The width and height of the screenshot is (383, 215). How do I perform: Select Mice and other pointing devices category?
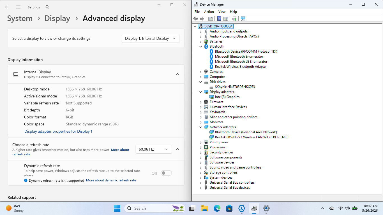[x=234, y=117]
